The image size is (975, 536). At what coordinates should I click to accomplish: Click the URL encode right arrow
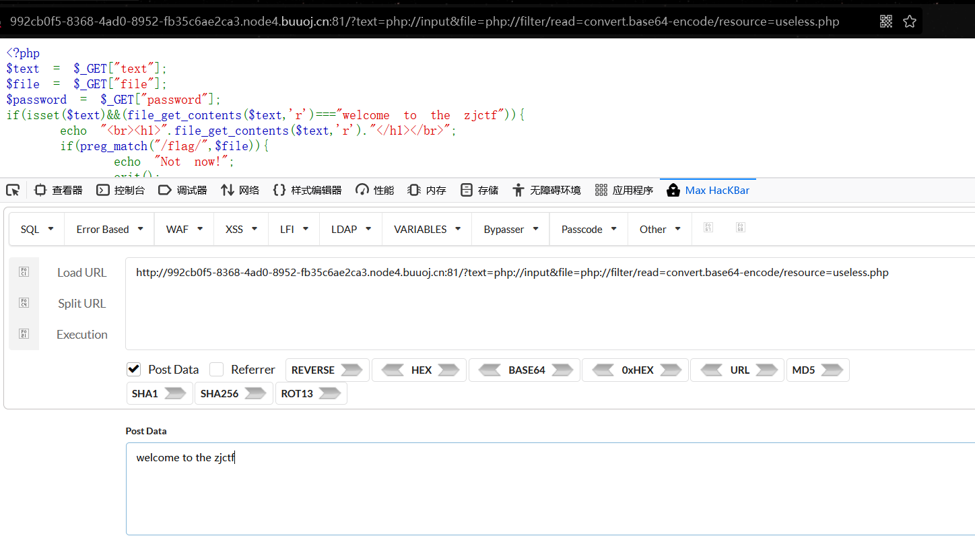pos(767,370)
